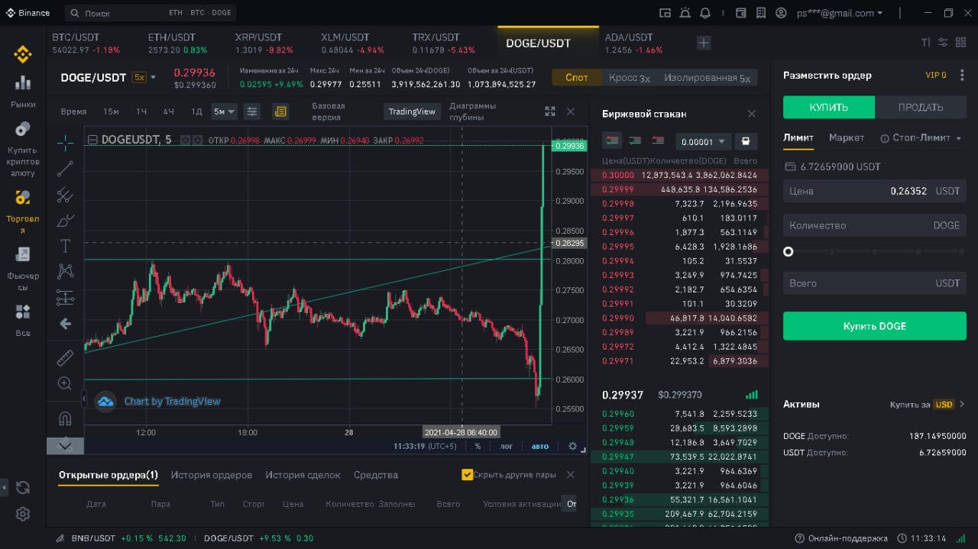The height and width of the screenshot is (549, 978).
Task: Add a new trading pair tab
Action: pos(704,43)
